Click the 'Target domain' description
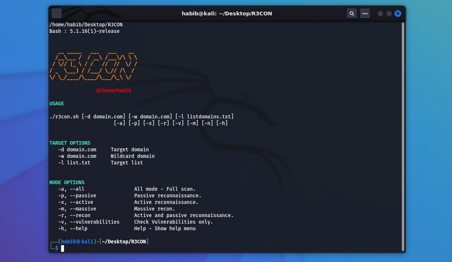This screenshot has height=262, width=452. pos(130,149)
